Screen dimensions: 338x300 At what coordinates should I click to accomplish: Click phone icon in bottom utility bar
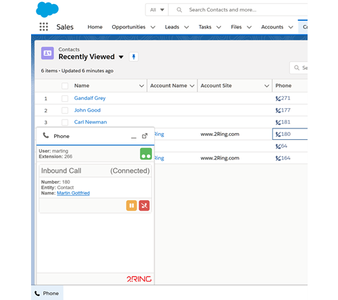pyautogui.click(x=37, y=293)
